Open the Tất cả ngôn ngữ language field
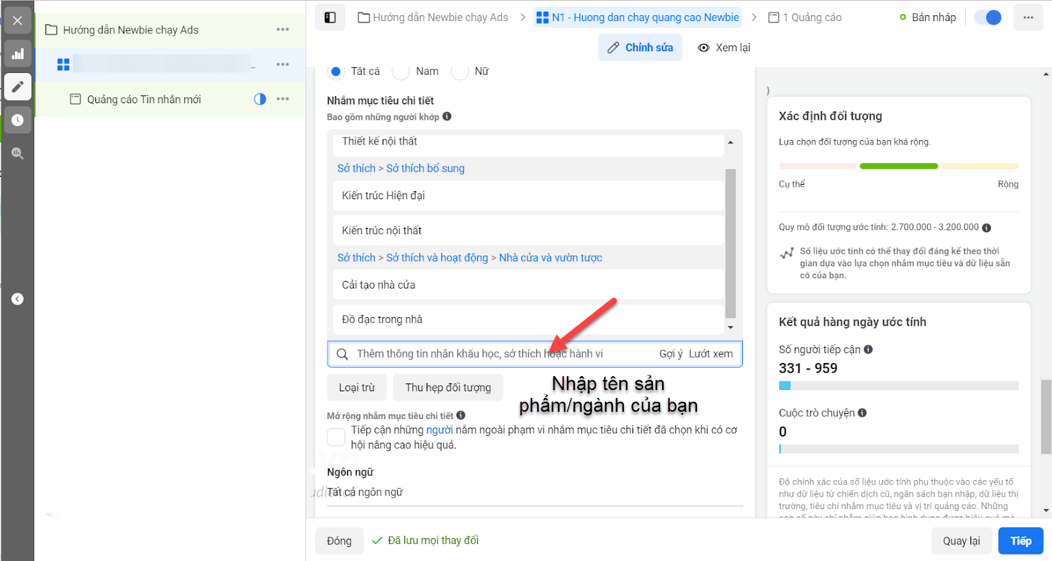Screen dimensions: 1052x561 click(x=535, y=492)
